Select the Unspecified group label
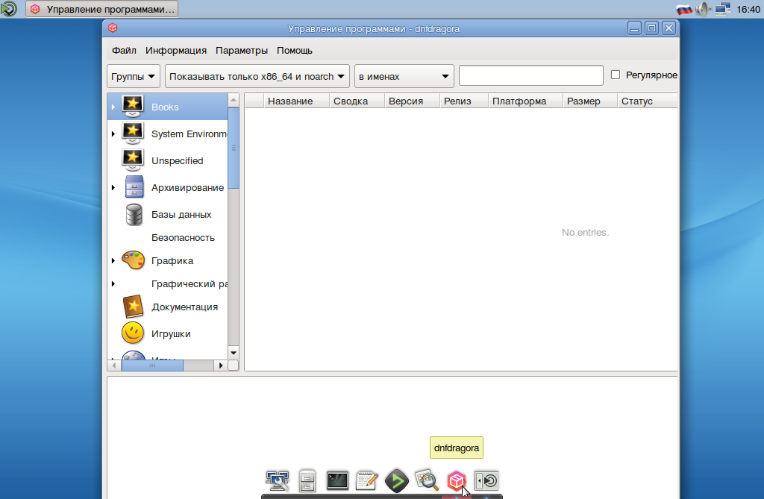This screenshot has width=764, height=499. (178, 161)
